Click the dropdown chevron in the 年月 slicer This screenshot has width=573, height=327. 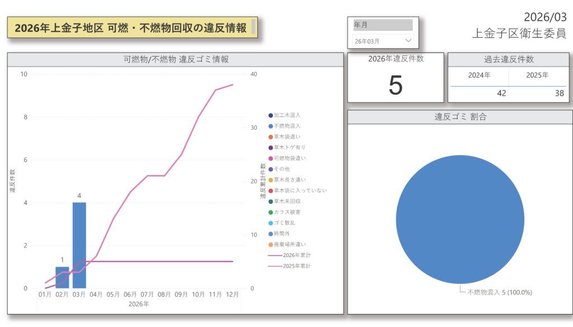point(408,41)
